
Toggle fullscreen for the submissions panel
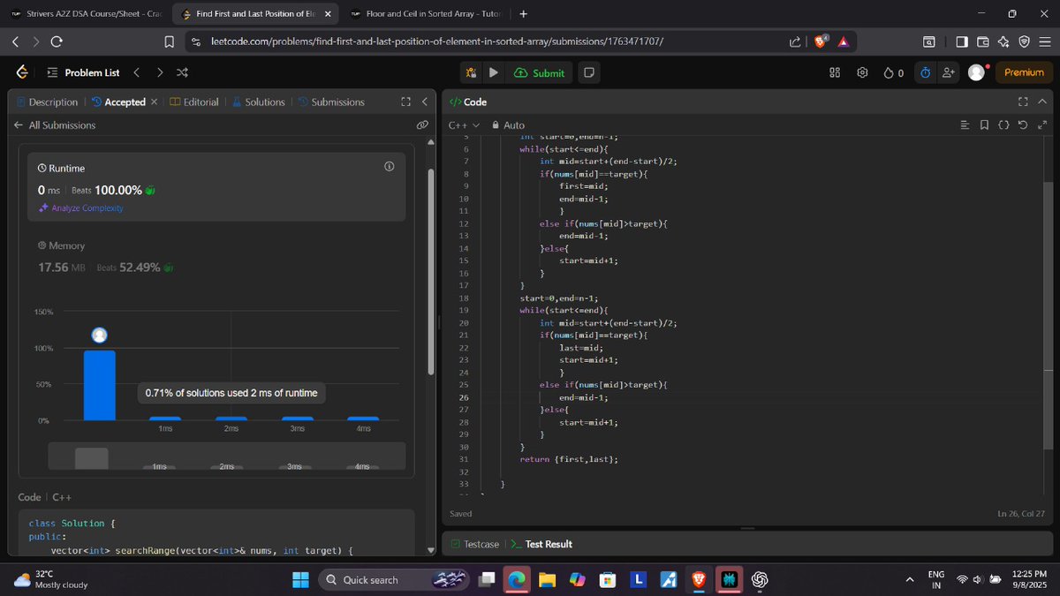click(405, 102)
